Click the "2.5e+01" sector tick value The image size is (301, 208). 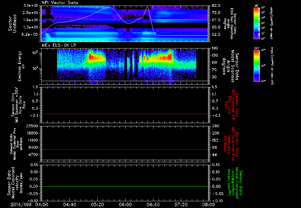point(31,13)
